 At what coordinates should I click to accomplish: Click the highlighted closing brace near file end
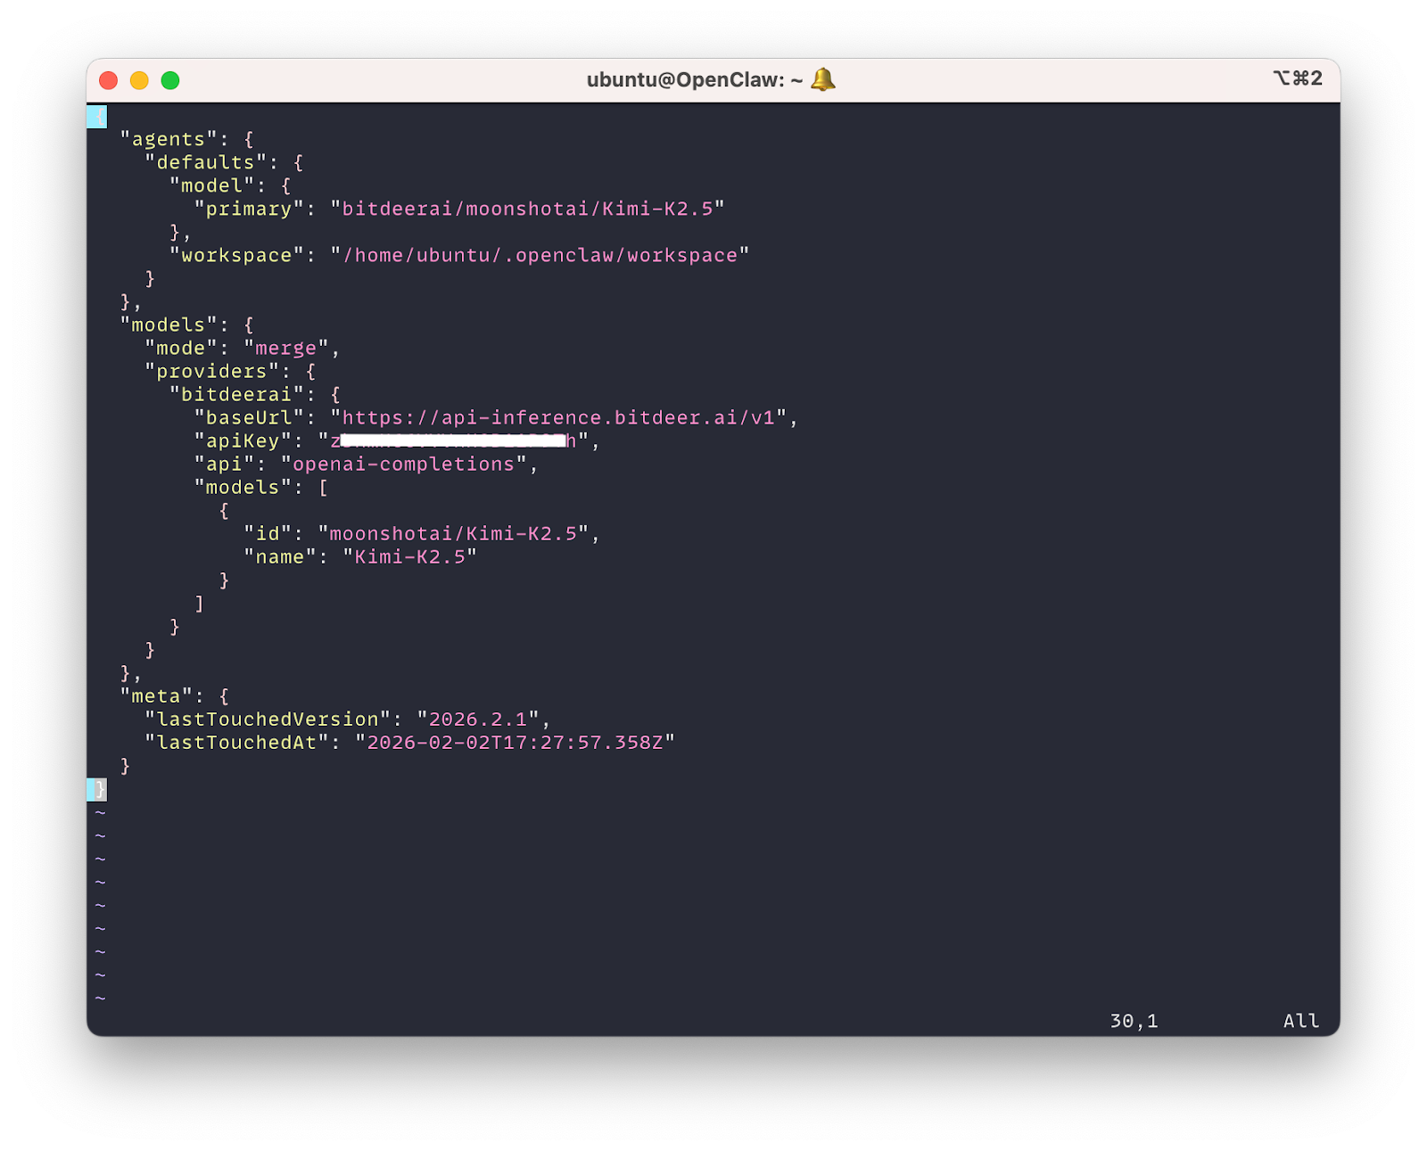[x=98, y=788]
